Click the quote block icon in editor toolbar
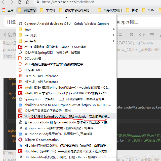 [132, 35]
